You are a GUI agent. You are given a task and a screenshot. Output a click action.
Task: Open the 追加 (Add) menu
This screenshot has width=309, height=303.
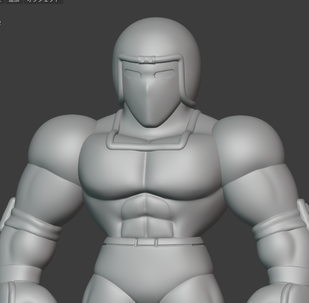(14, 1)
